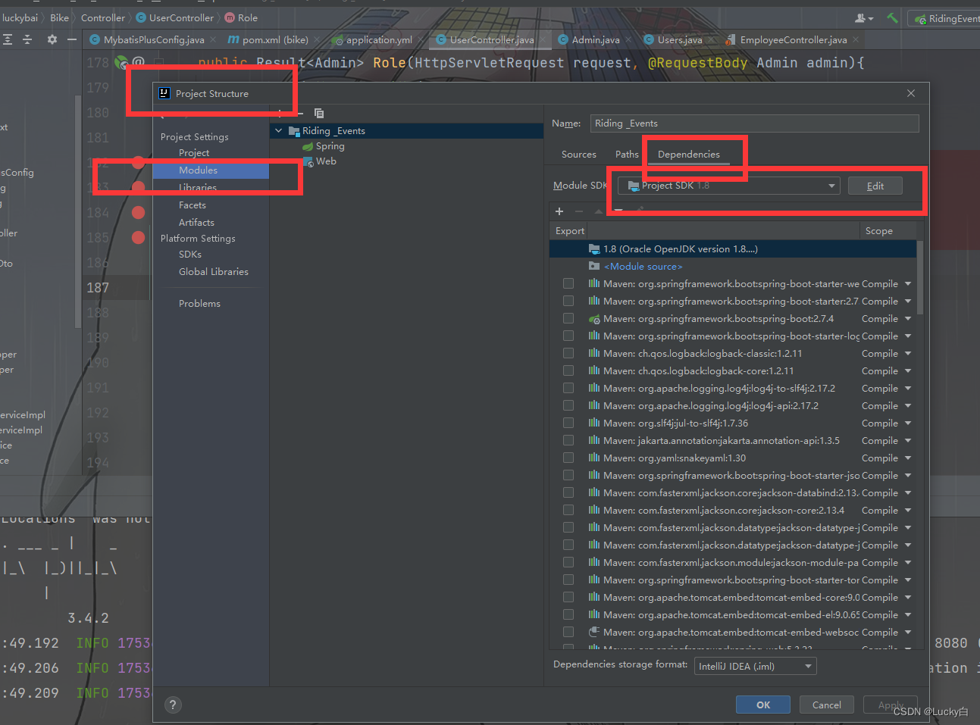Copy module with the copy icon

[319, 113]
